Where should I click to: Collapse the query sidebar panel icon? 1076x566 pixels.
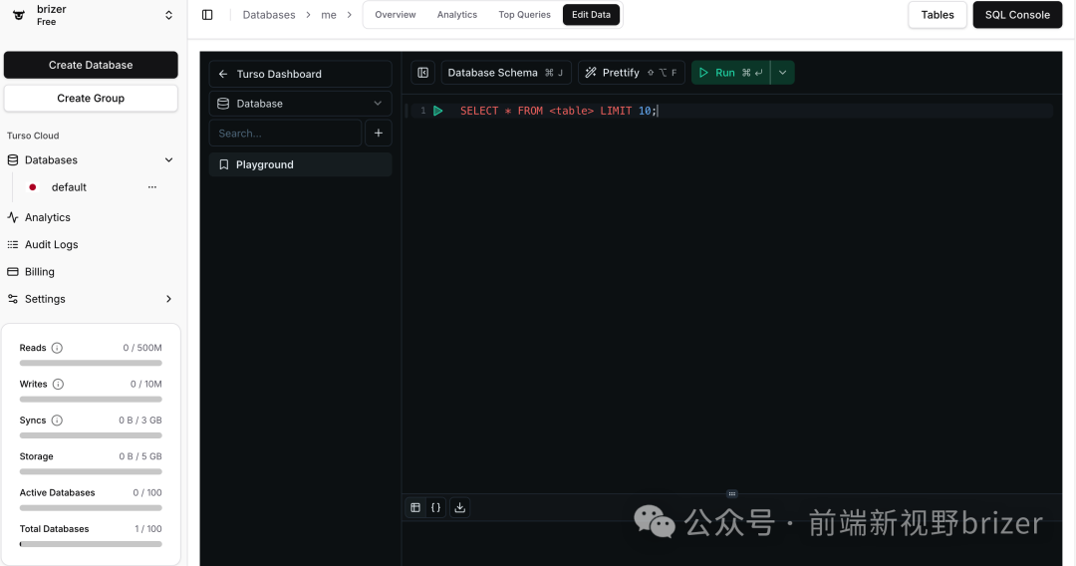[x=423, y=73]
